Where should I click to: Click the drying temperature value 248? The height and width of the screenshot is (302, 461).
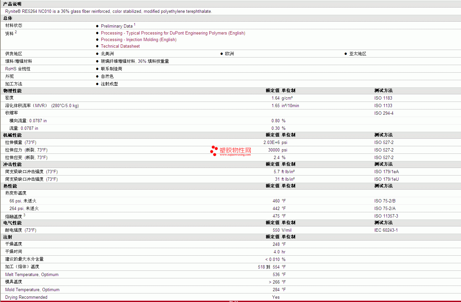276,244
